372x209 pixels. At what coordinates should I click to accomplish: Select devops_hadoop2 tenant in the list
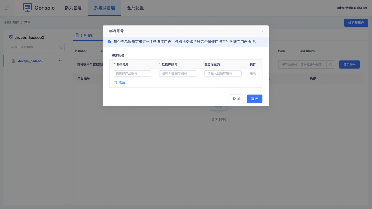[x=31, y=61]
